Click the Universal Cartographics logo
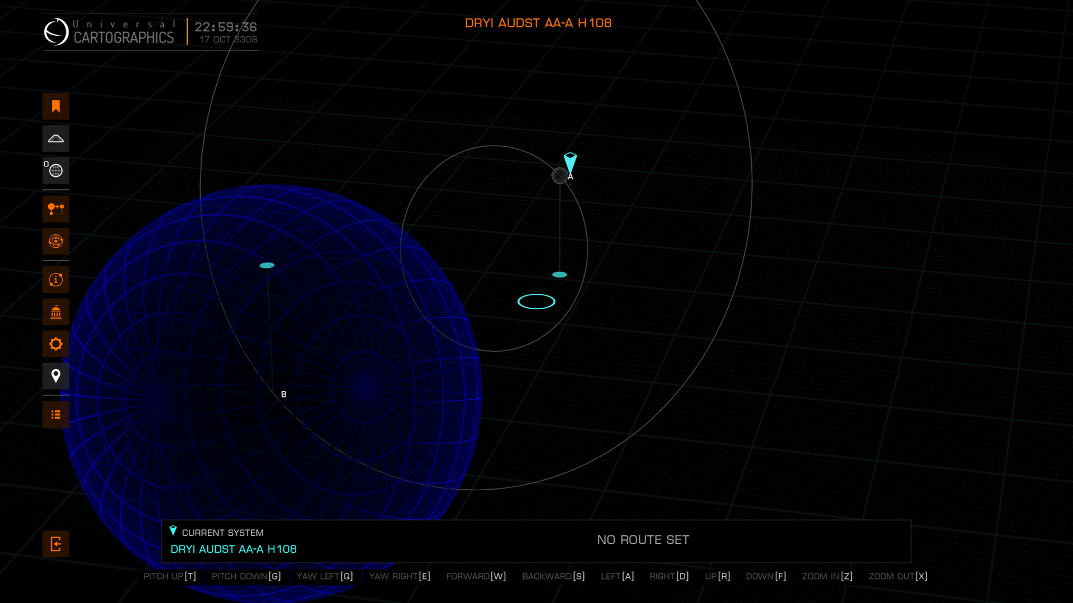Screen dimensions: 1073x603 (110, 32)
